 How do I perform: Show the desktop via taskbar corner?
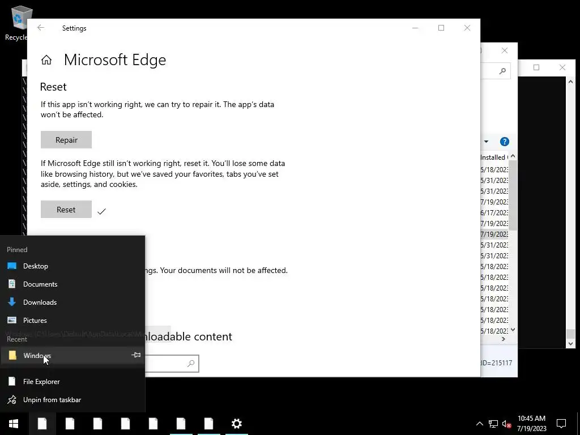(578, 424)
